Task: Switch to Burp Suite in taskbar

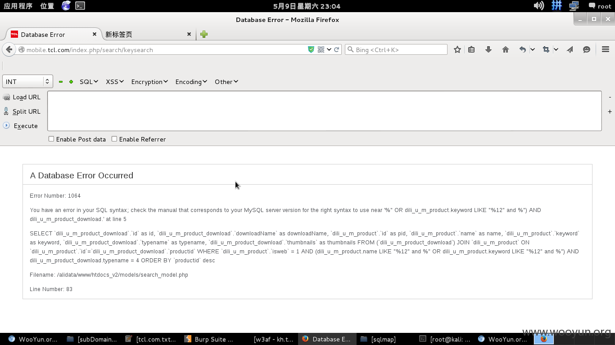Action: [209, 339]
